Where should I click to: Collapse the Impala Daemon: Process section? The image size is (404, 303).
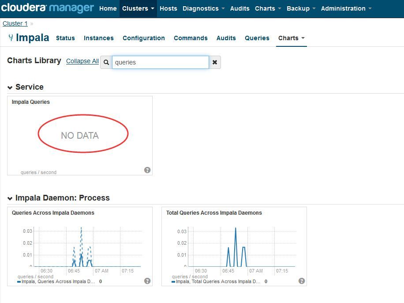(x=10, y=198)
